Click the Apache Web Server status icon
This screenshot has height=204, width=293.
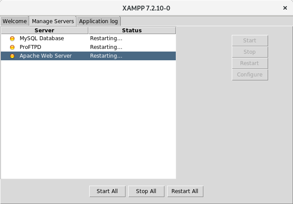[x=12, y=56]
